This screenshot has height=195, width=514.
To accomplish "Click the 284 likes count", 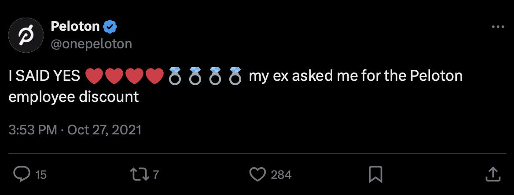I will (281, 175).
